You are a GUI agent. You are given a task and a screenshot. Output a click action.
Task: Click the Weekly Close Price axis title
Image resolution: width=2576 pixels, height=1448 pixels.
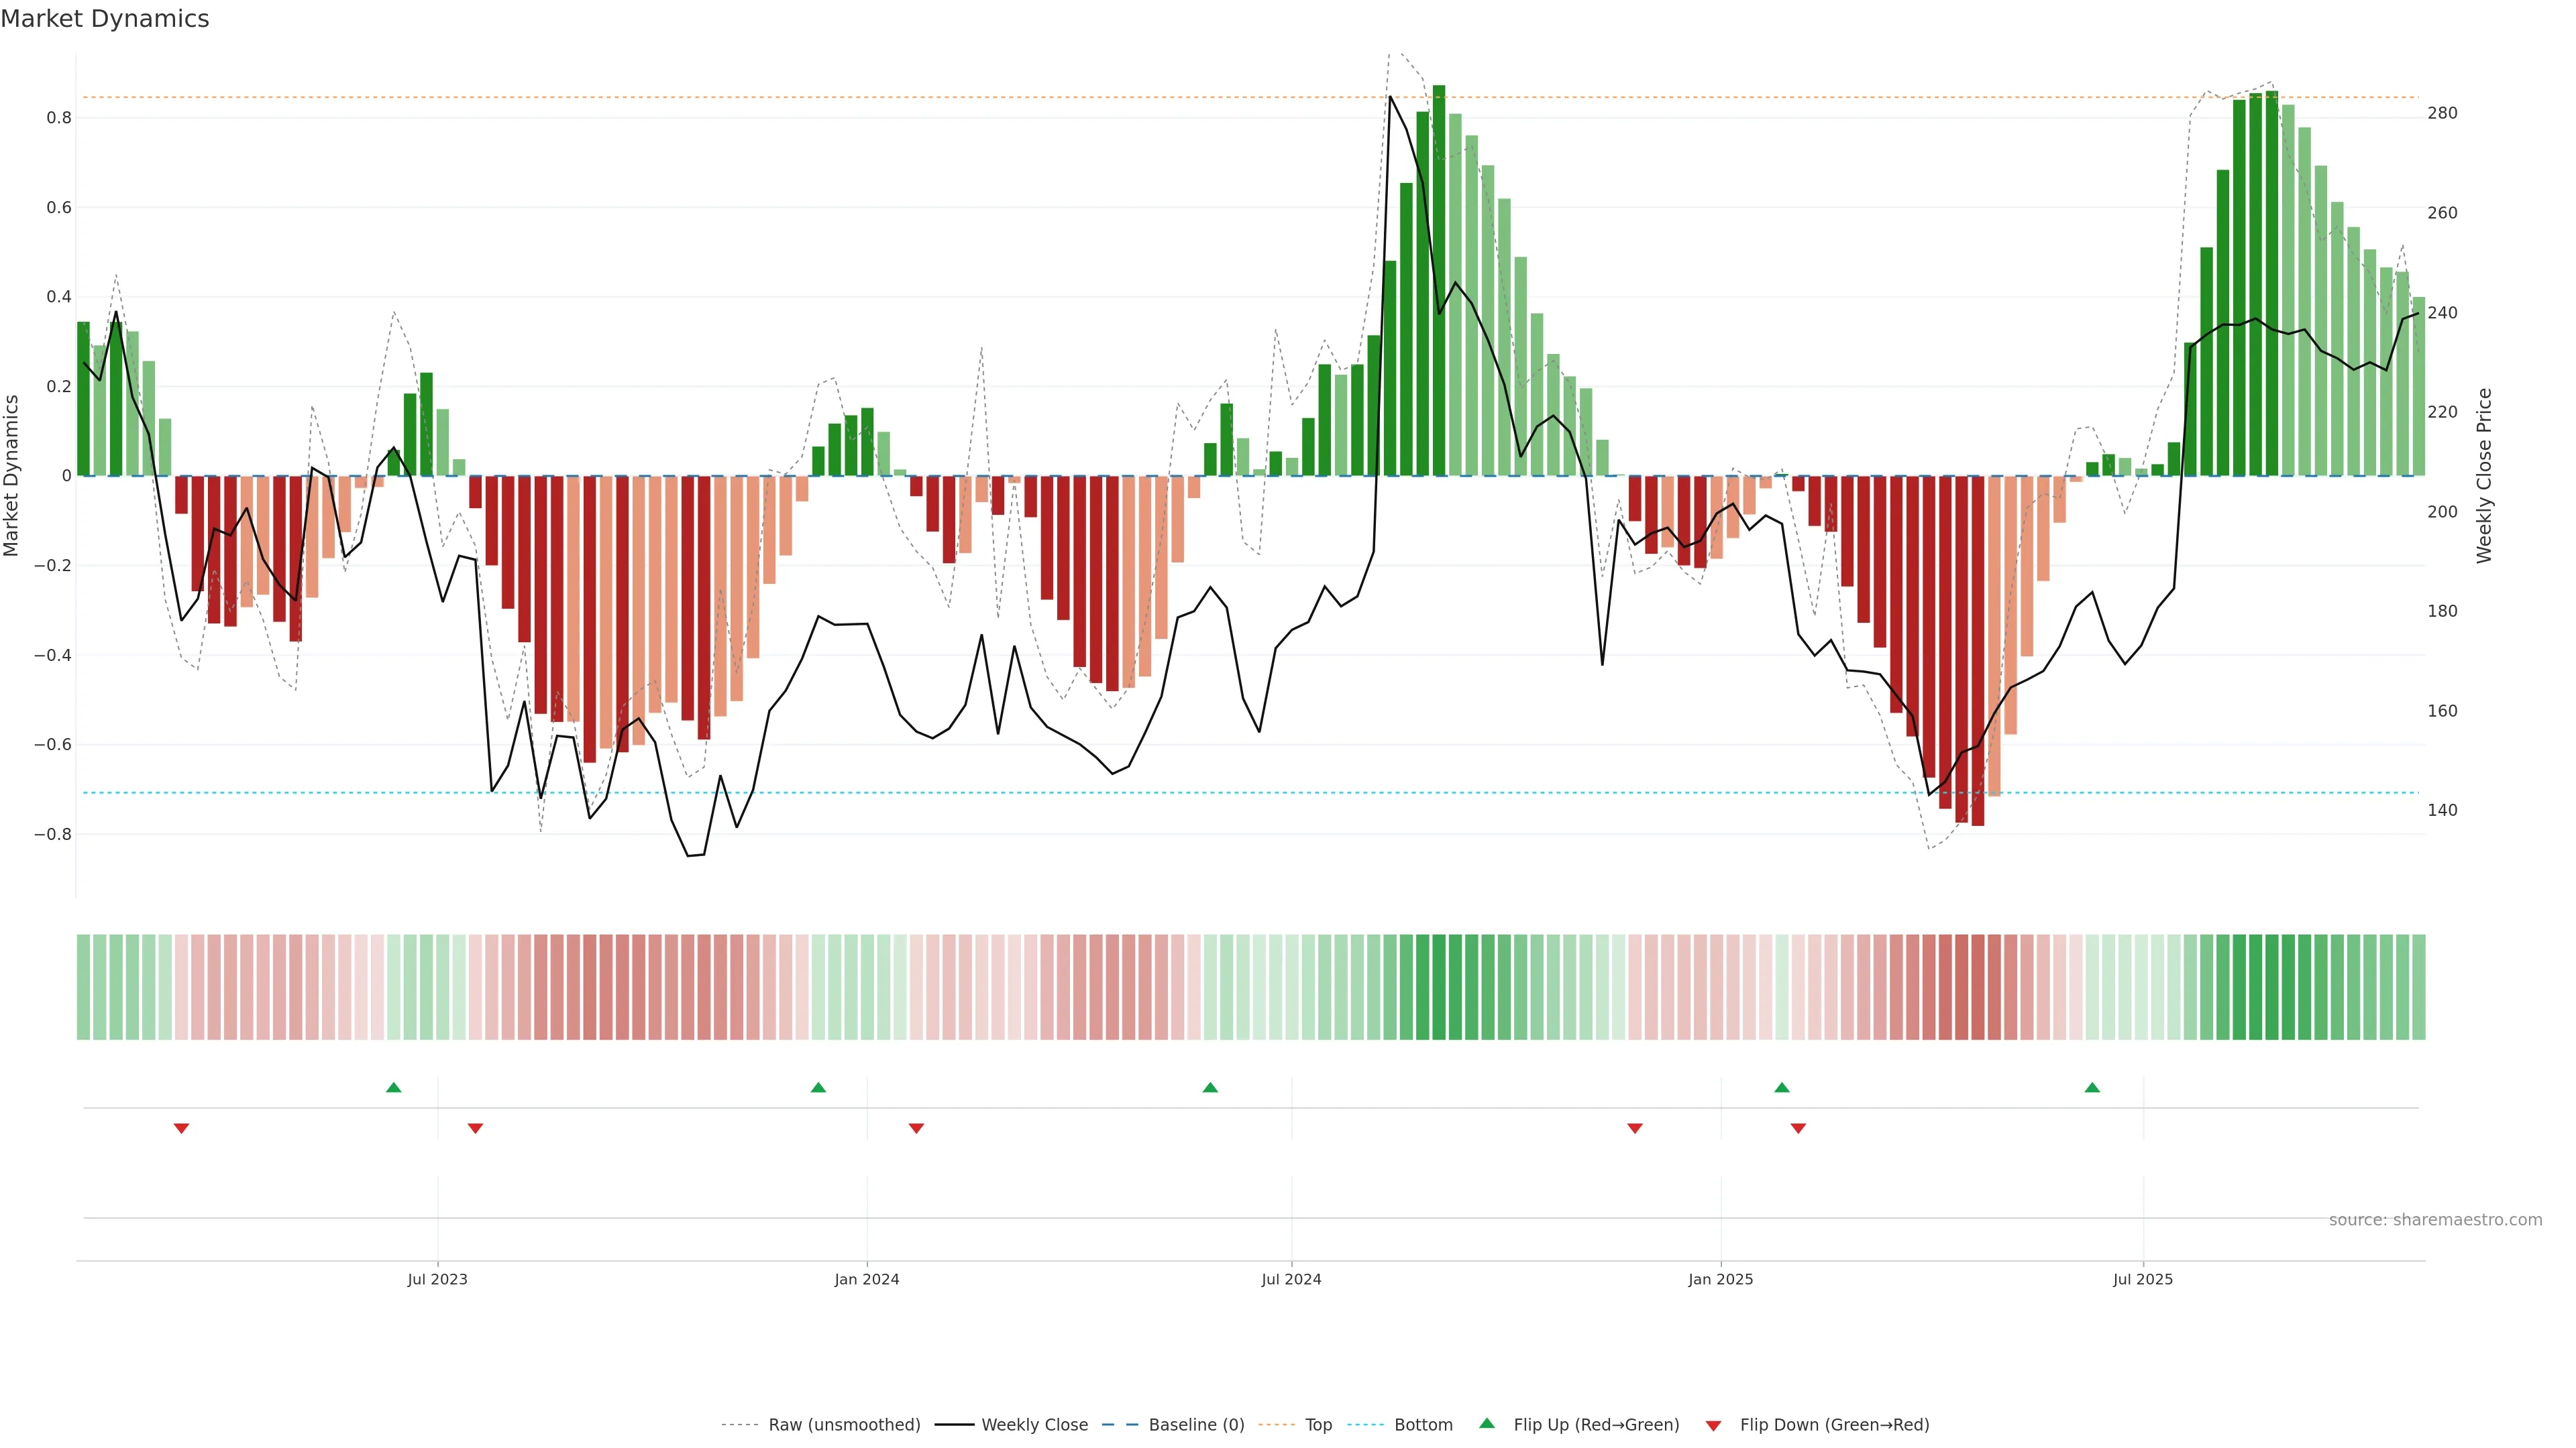point(2485,476)
